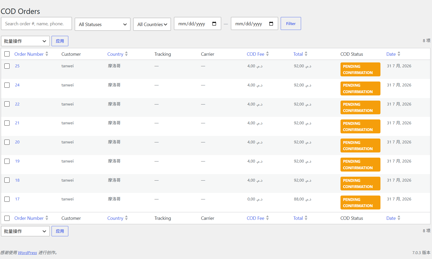Check the box for order 24
Viewport: 432px width, 259px height.
[7, 85]
